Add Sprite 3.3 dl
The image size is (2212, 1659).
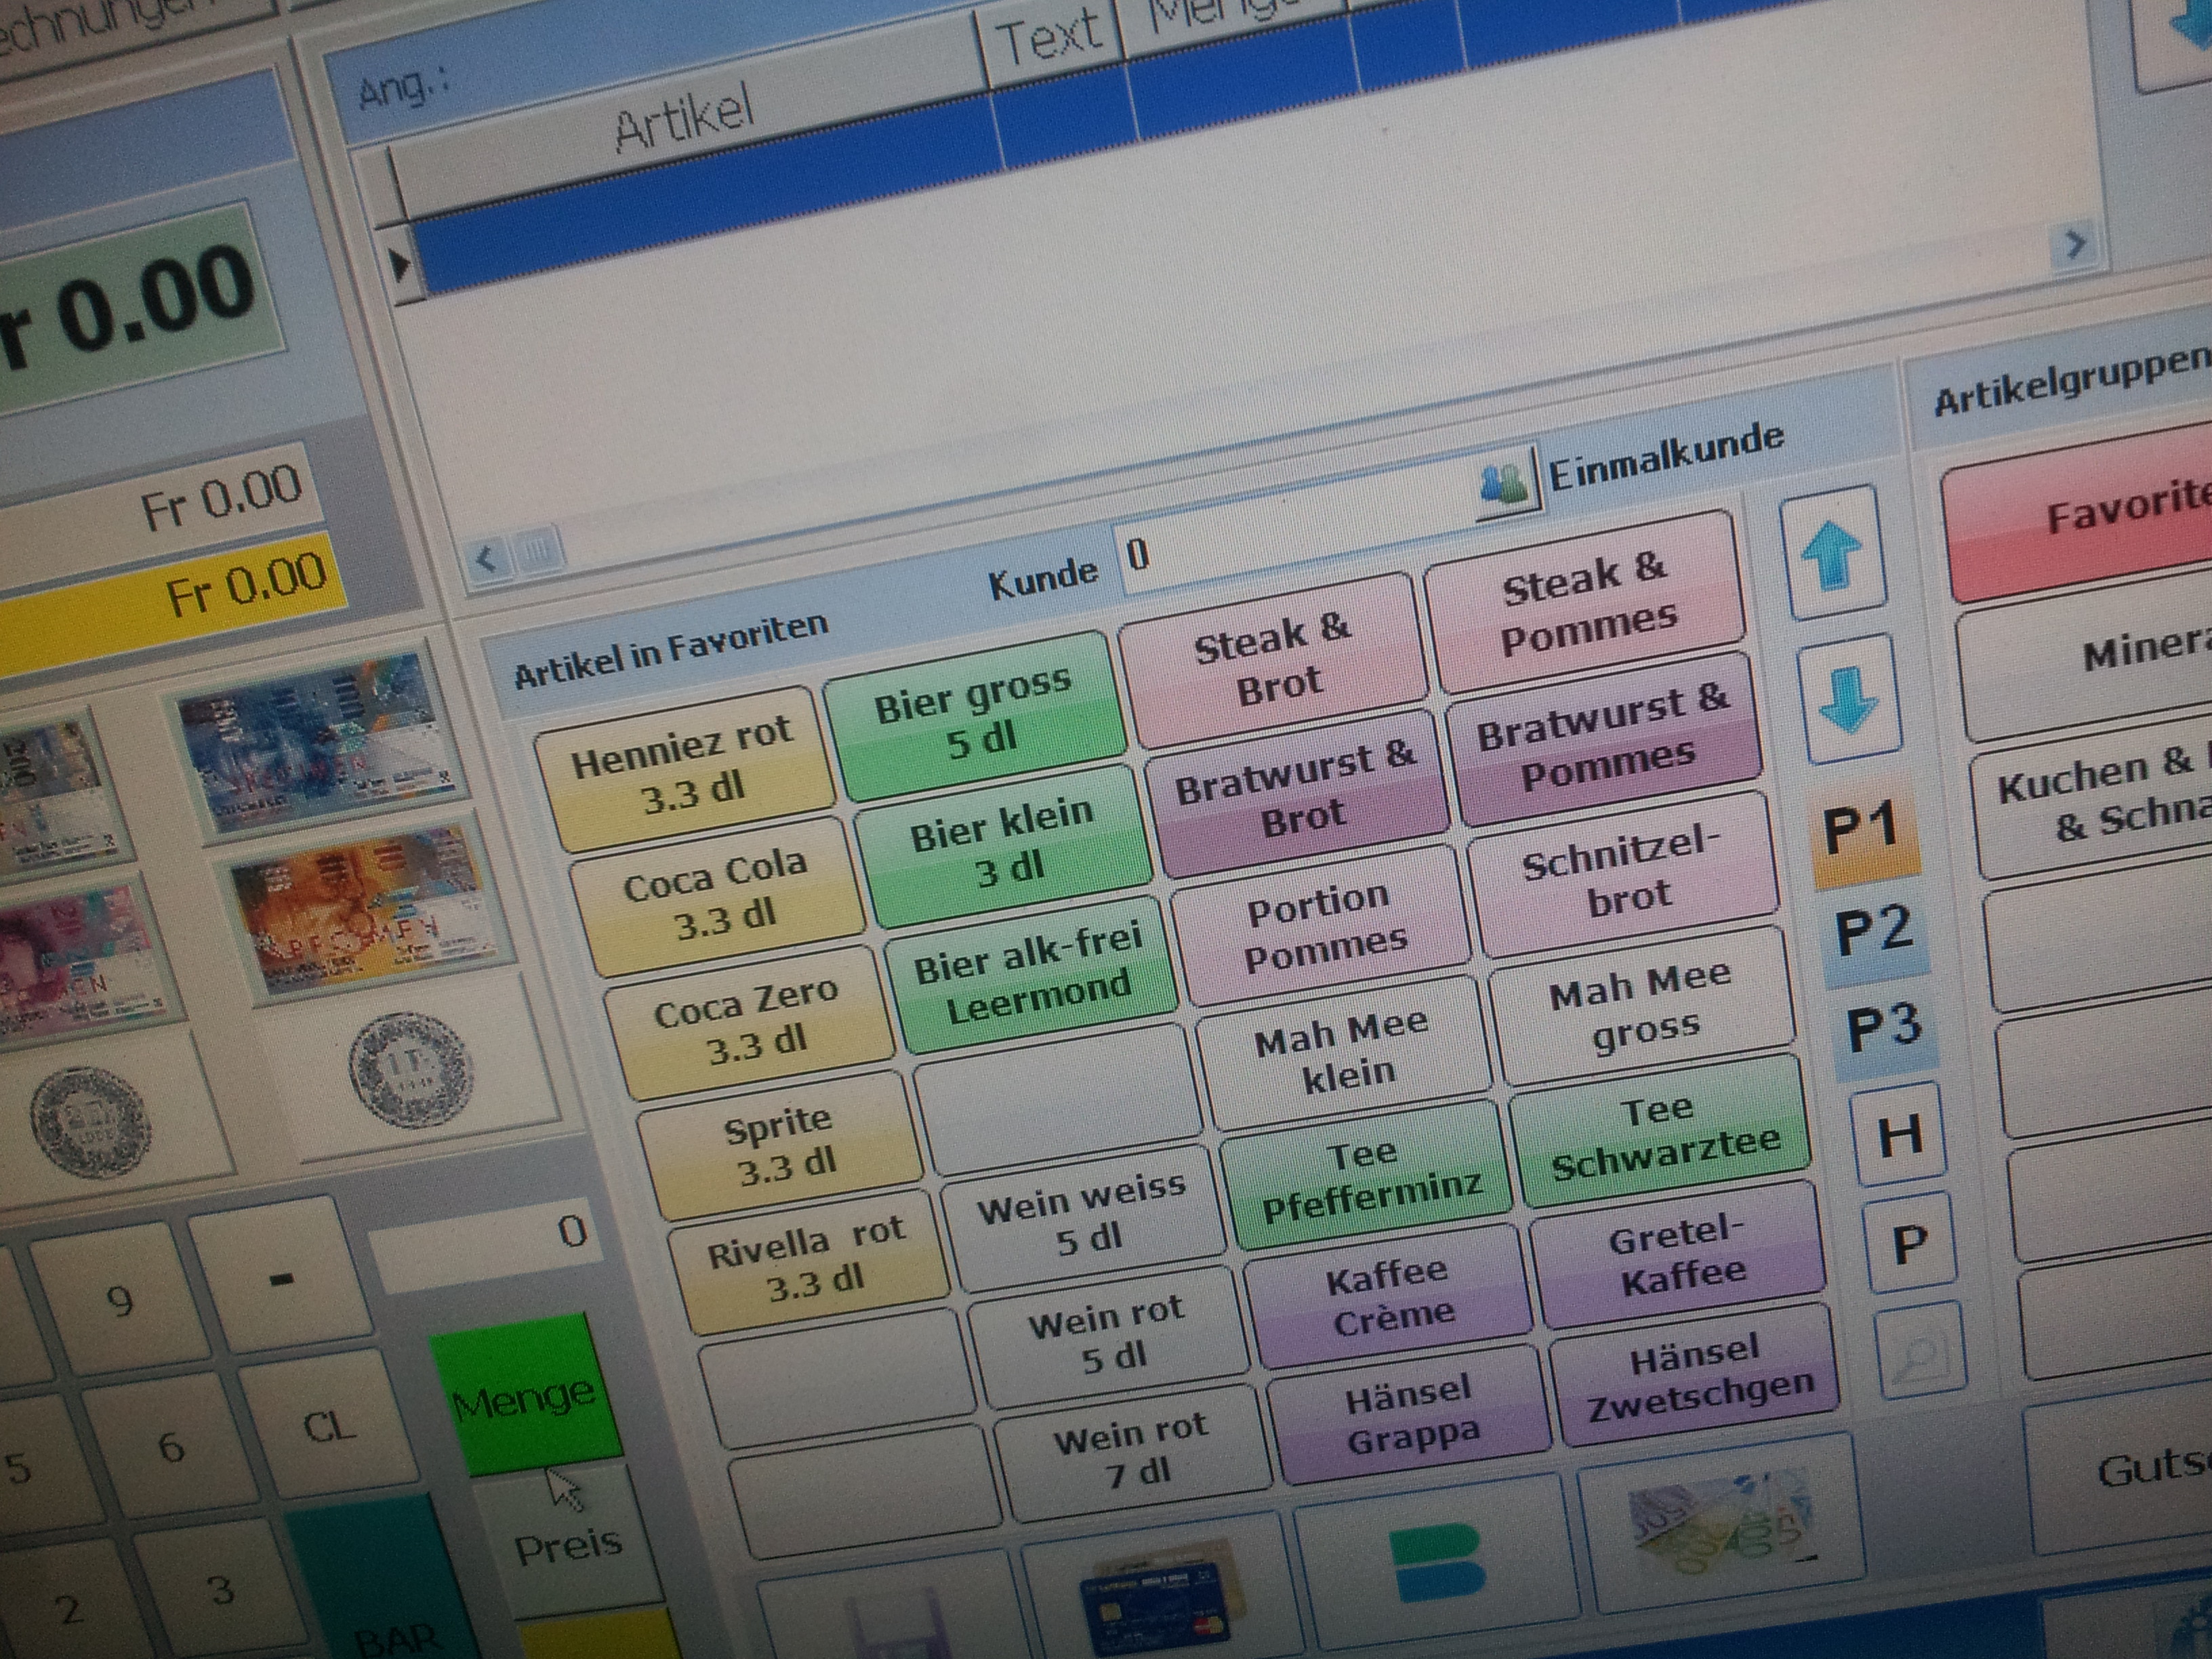[x=781, y=1146]
